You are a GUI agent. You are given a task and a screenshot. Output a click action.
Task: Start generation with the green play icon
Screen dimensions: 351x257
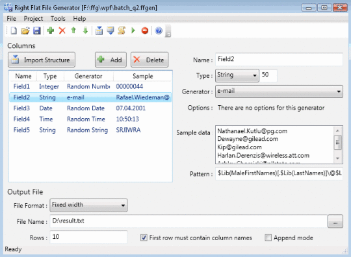point(133,30)
